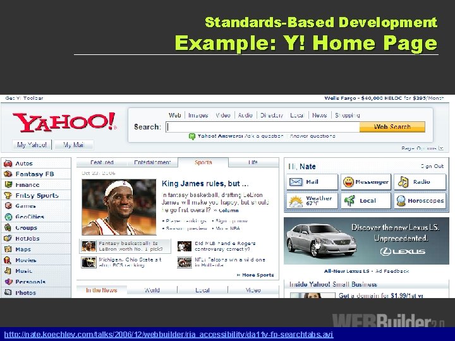Click 'Get a domain for $1.99' link
This screenshot has width=455, height=341.
click(x=380, y=296)
